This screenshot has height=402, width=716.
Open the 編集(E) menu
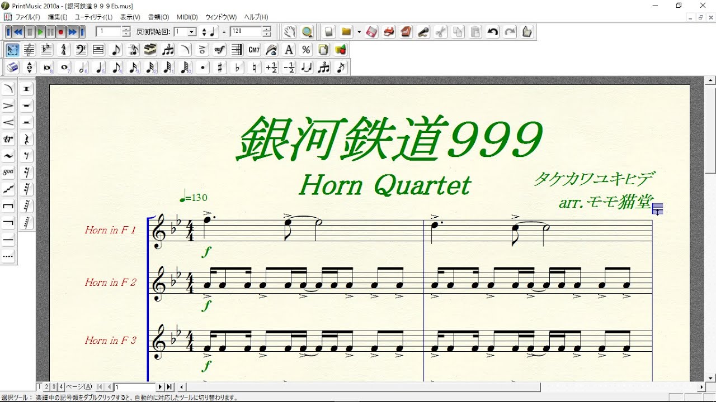coord(58,17)
